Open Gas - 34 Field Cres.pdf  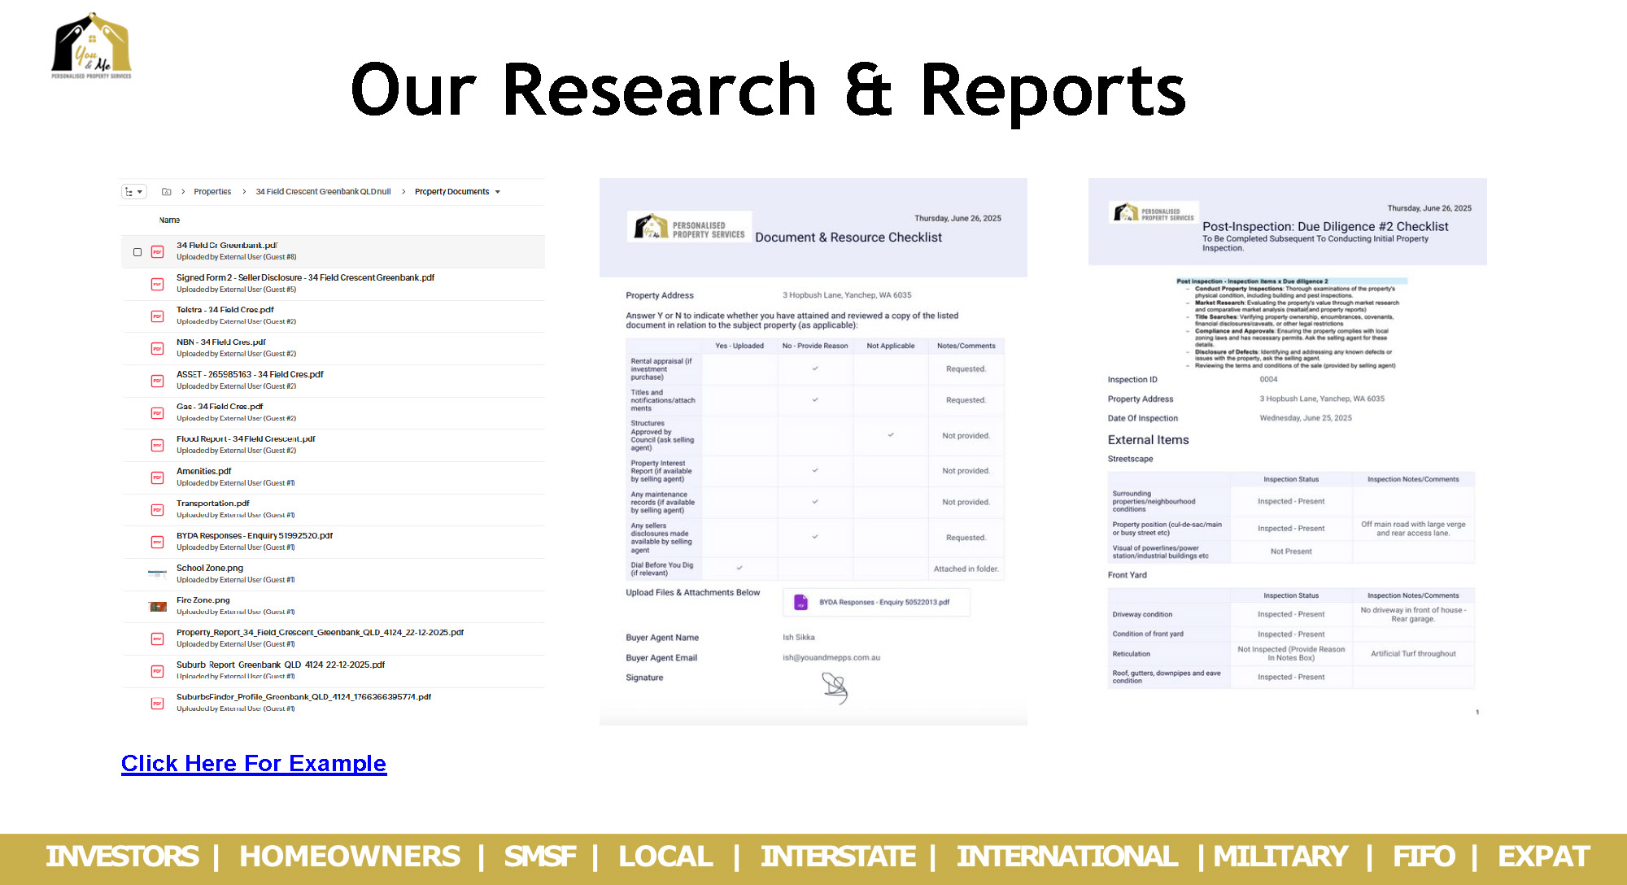click(220, 407)
